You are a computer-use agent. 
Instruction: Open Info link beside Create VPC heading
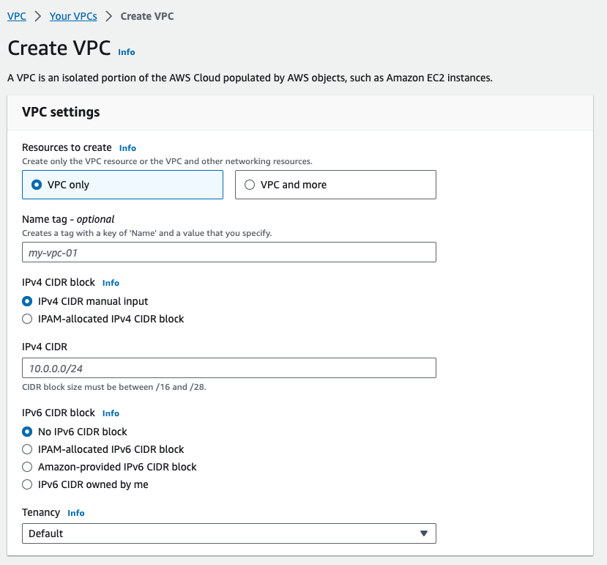(127, 52)
